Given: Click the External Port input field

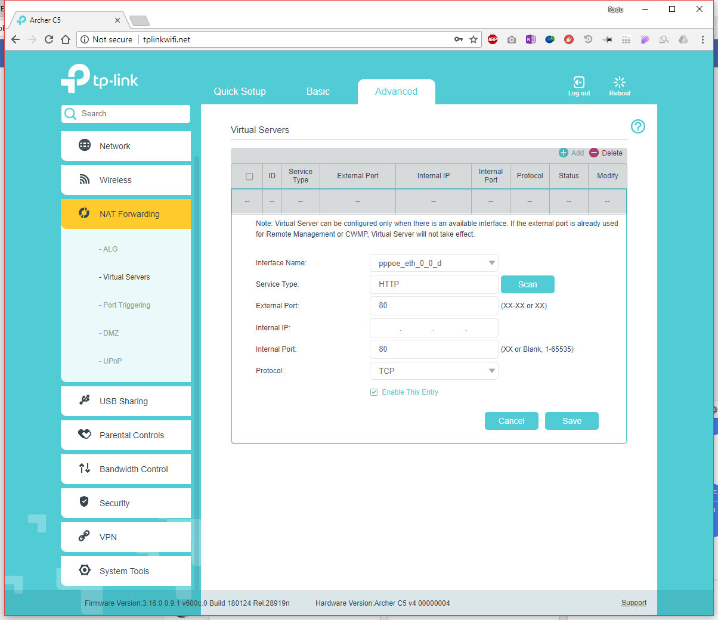Looking at the screenshot, I should point(434,306).
